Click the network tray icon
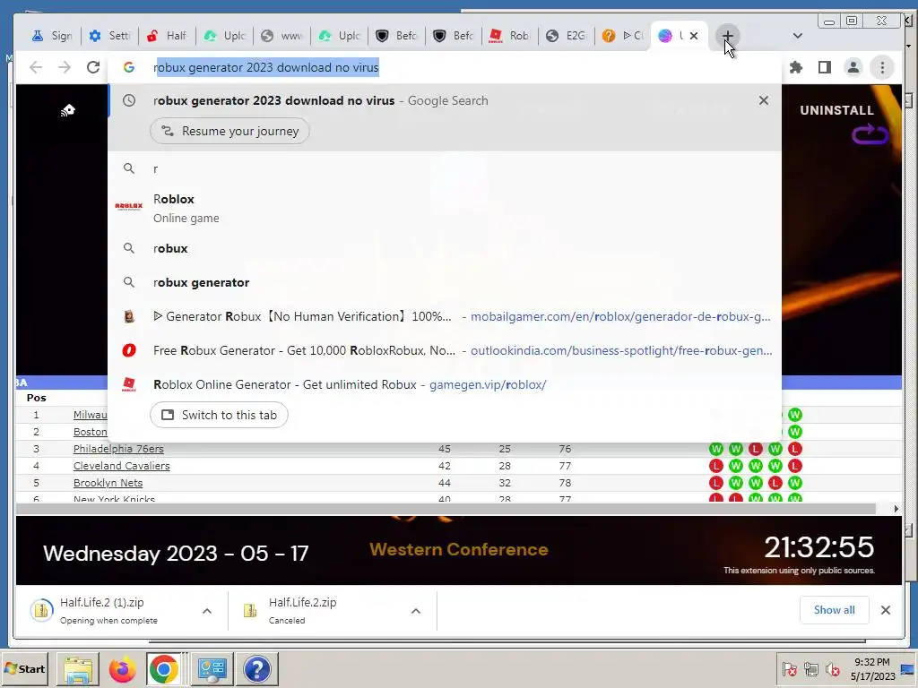Viewport: 918px width, 688px height. click(x=810, y=668)
